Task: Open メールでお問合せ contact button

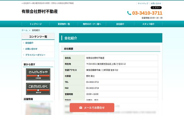Action: point(92,108)
